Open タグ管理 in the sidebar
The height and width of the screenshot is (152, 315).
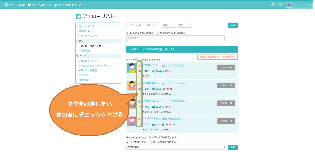[x=85, y=51]
